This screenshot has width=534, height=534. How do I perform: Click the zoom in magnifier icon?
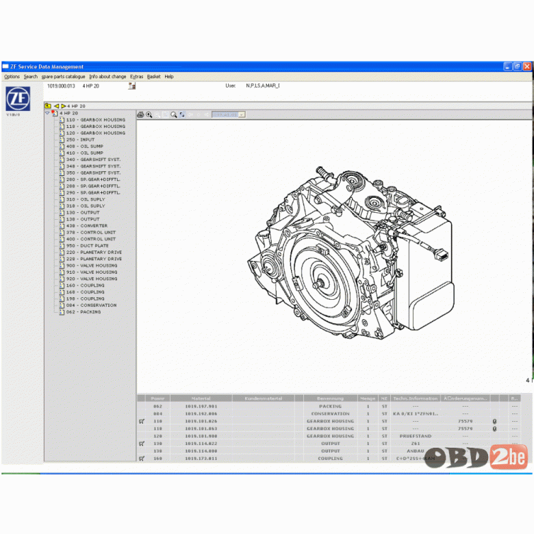149,115
